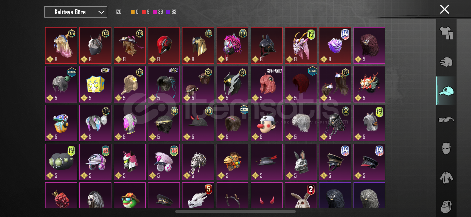Select the yellow SpongeBob box headgear
The width and height of the screenshot is (471, 217).
pos(95,84)
